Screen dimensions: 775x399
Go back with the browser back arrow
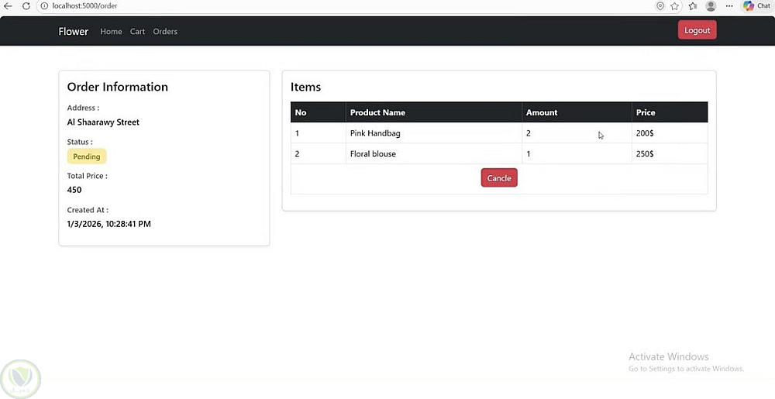pyautogui.click(x=8, y=6)
